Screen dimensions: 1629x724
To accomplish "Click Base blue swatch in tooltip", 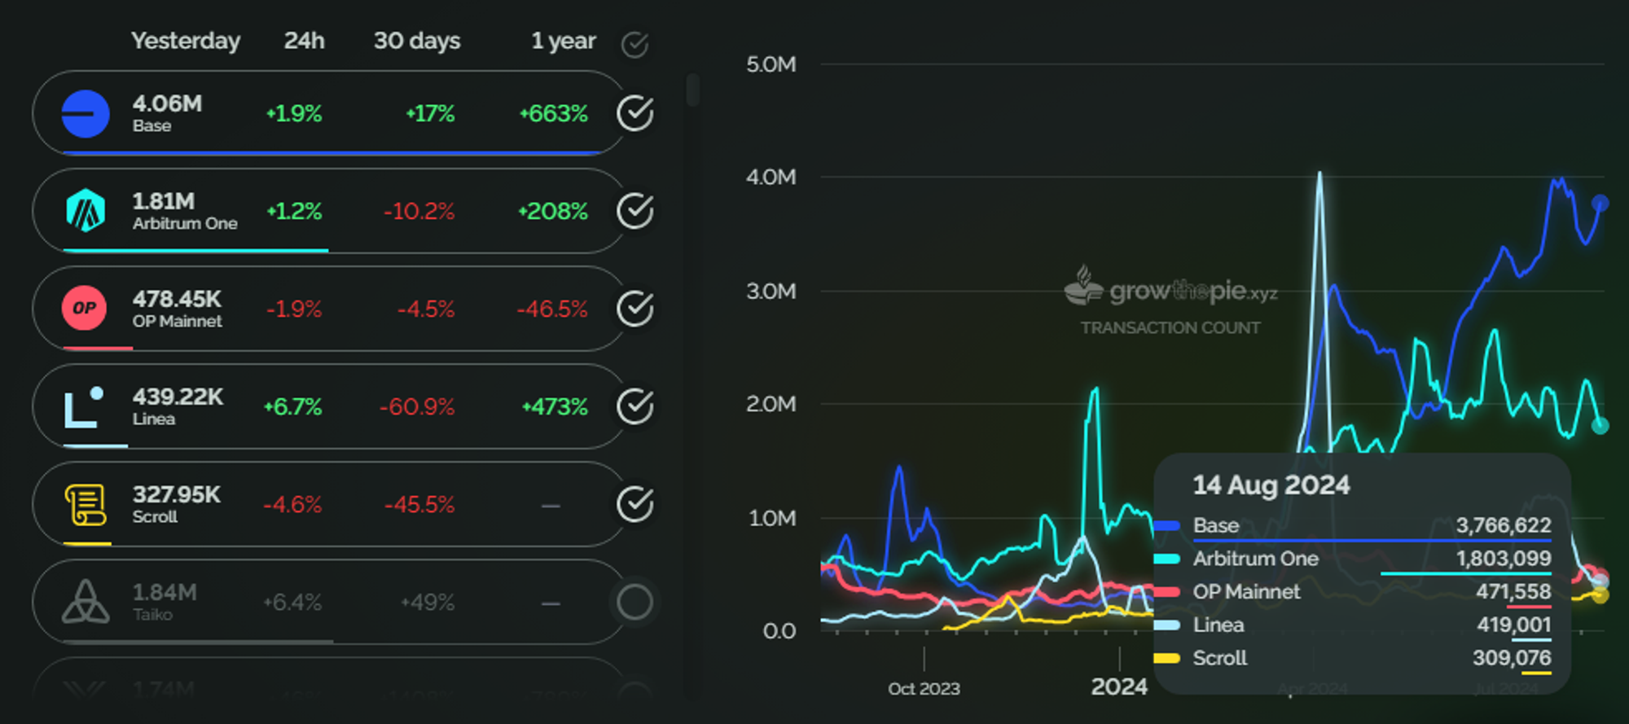I will coord(1167,526).
